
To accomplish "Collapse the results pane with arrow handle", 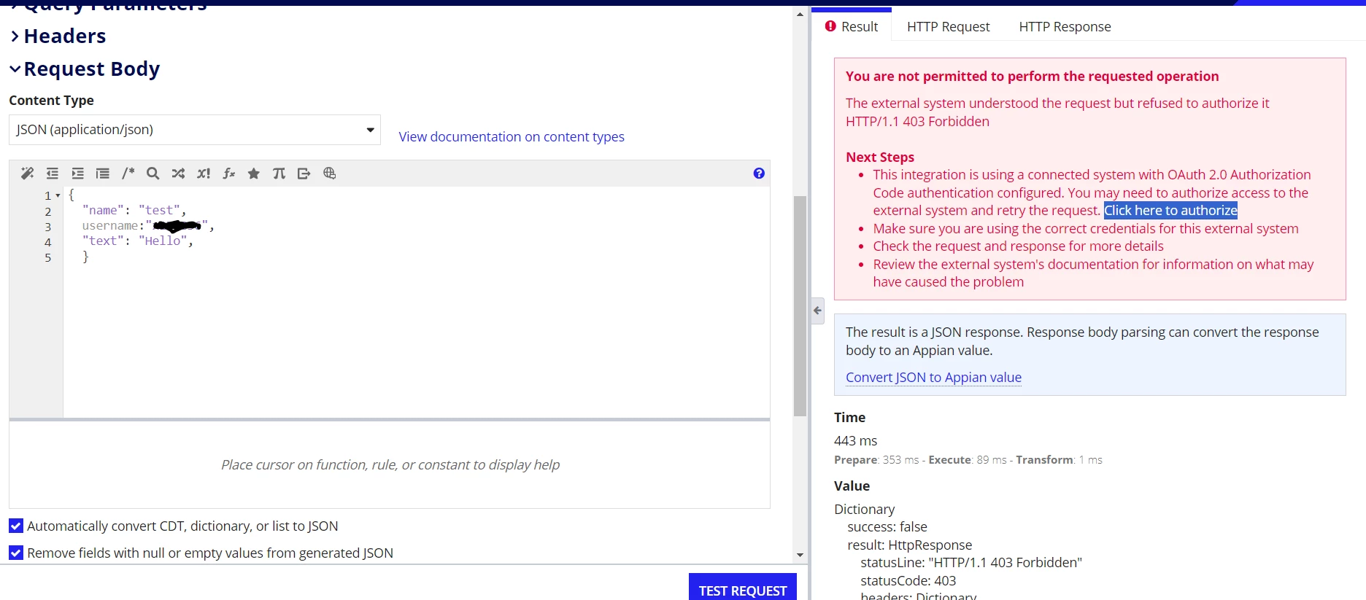I will (818, 311).
